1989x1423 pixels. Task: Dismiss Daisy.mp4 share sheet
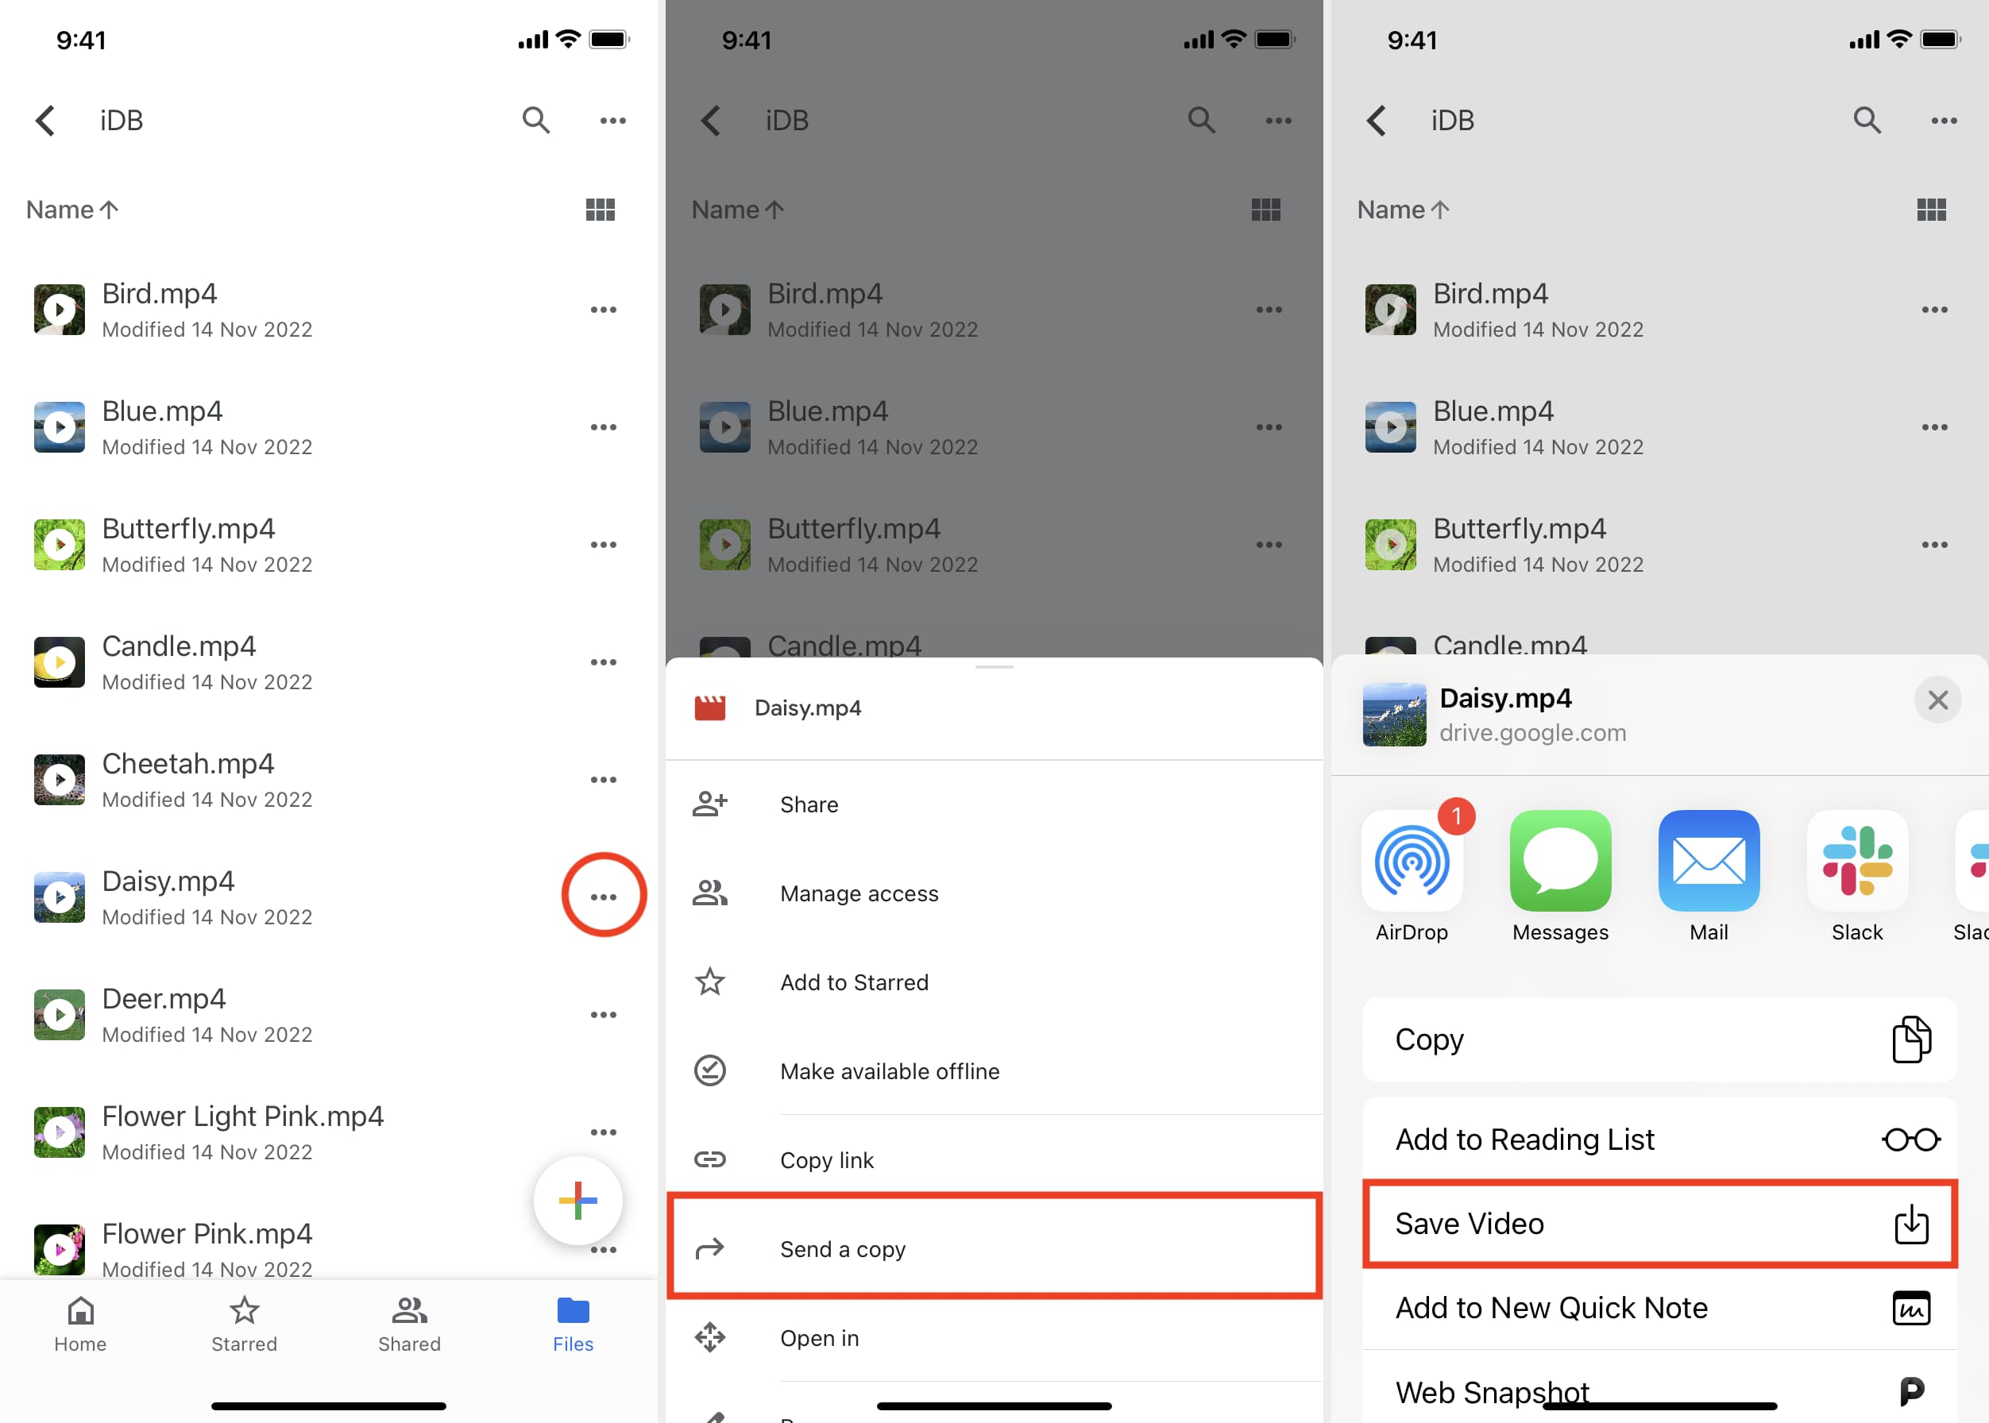coord(1937,699)
